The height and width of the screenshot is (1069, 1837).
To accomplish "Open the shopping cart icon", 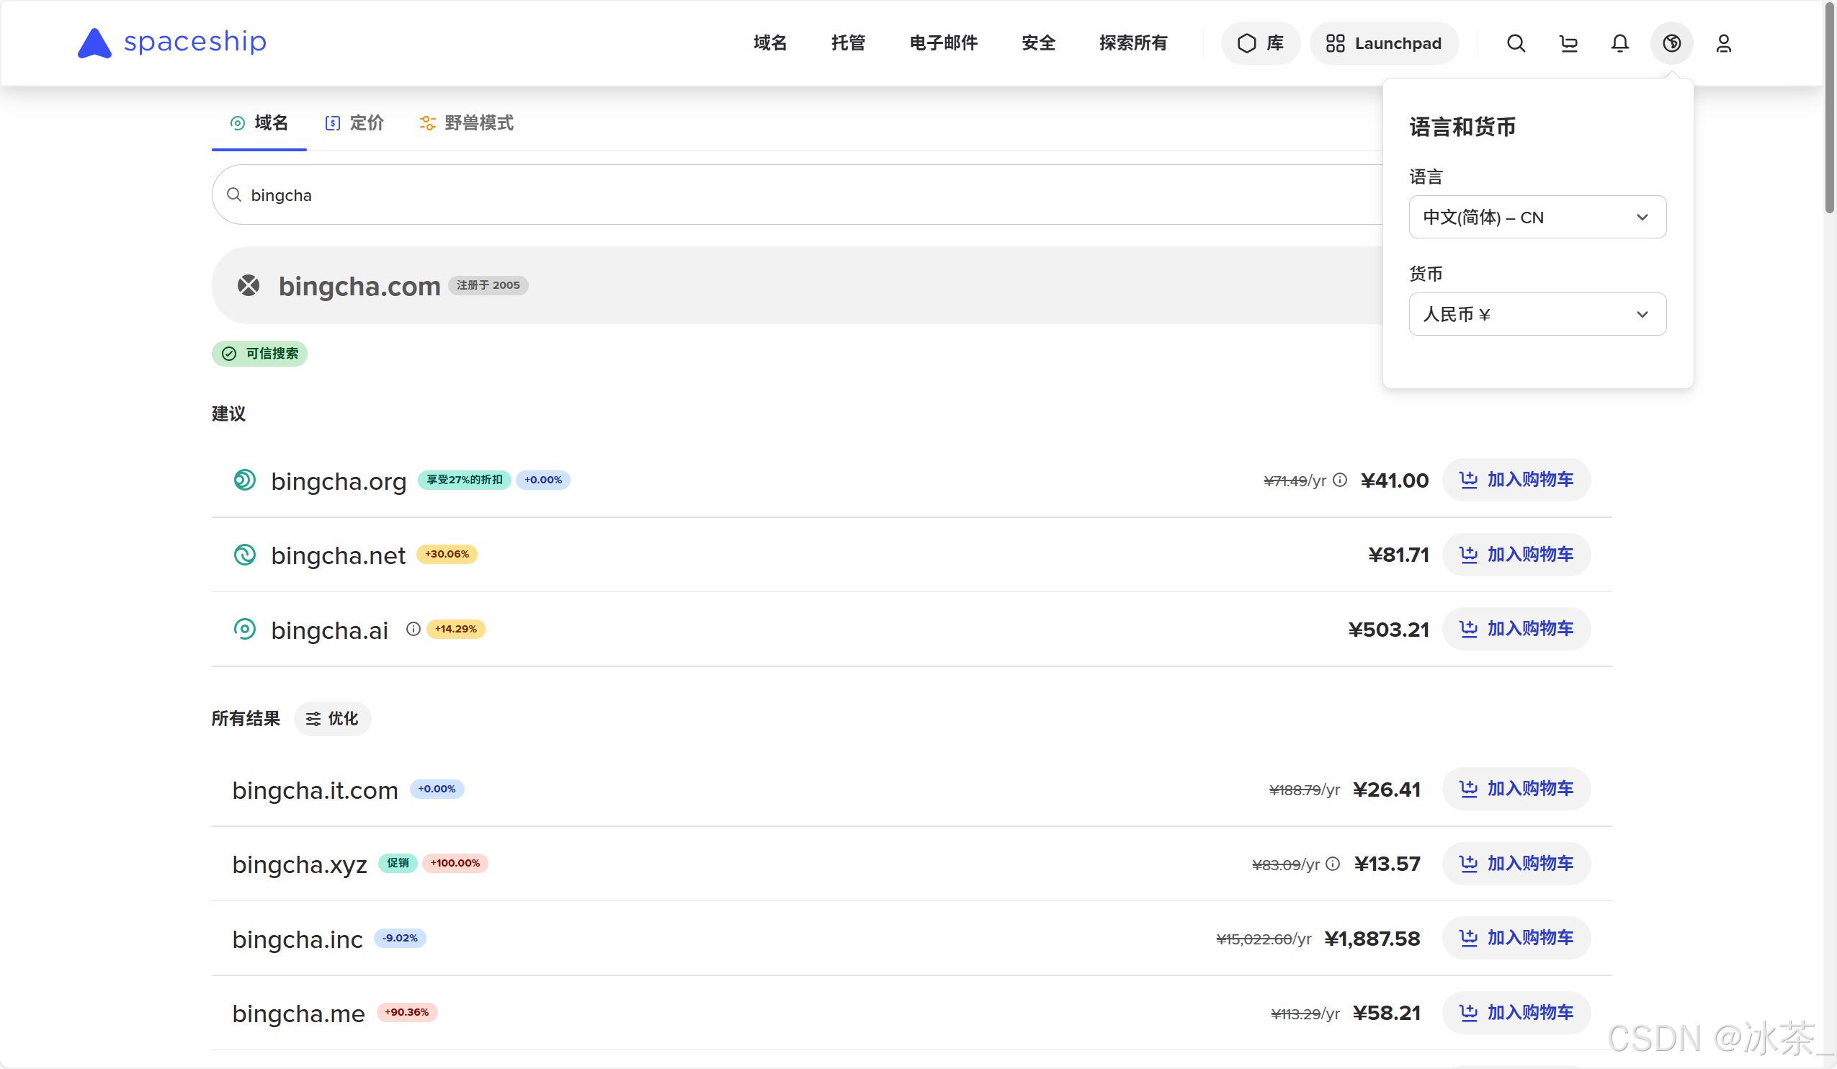I will [x=1568, y=43].
